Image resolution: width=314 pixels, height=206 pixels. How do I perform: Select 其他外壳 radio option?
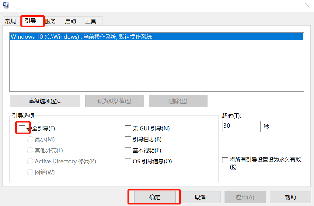pyautogui.click(x=30, y=150)
